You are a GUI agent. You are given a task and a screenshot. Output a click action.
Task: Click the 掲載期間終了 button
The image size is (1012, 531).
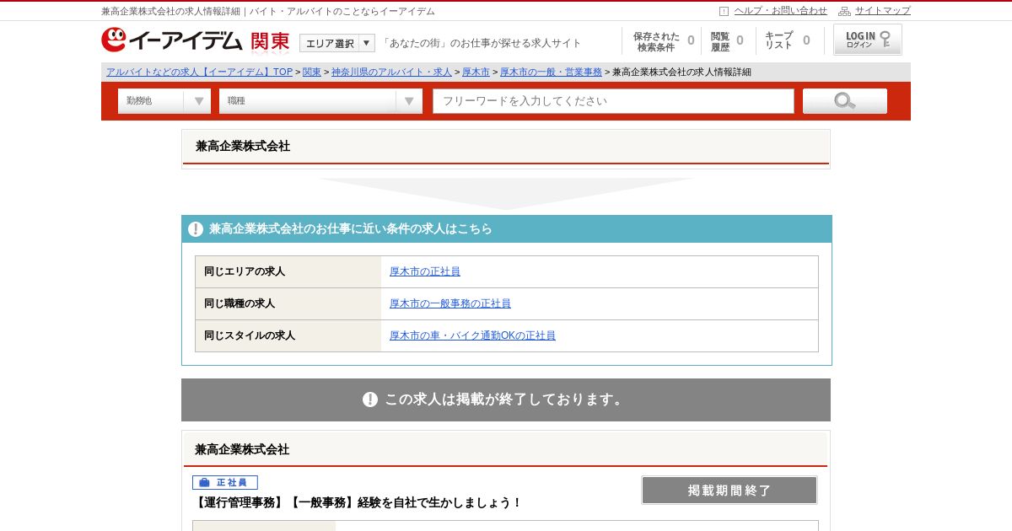click(729, 491)
